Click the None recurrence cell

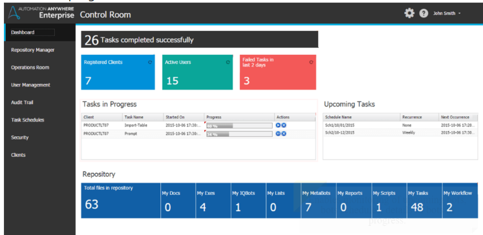tap(407, 125)
